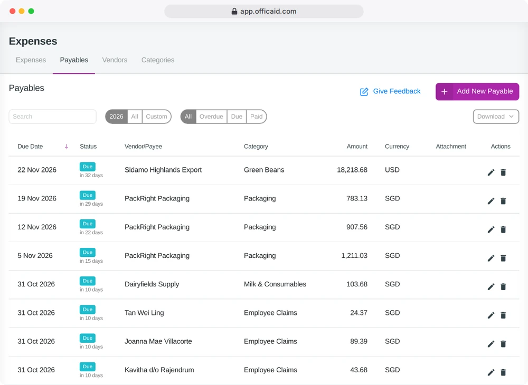Go to the Categories tab
The height and width of the screenshot is (385, 528).
(x=158, y=60)
